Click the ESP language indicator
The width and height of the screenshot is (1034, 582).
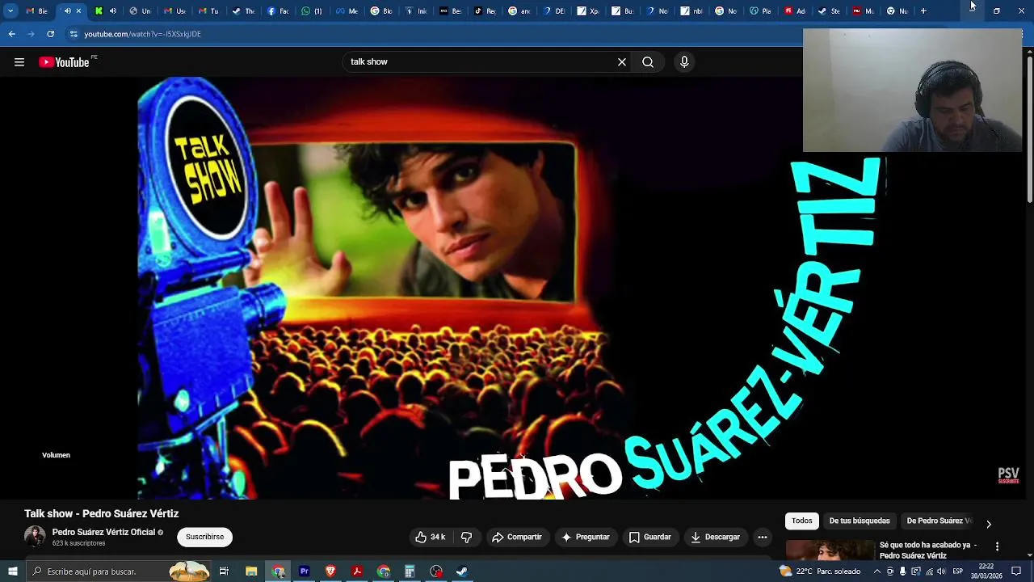(958, 571)
